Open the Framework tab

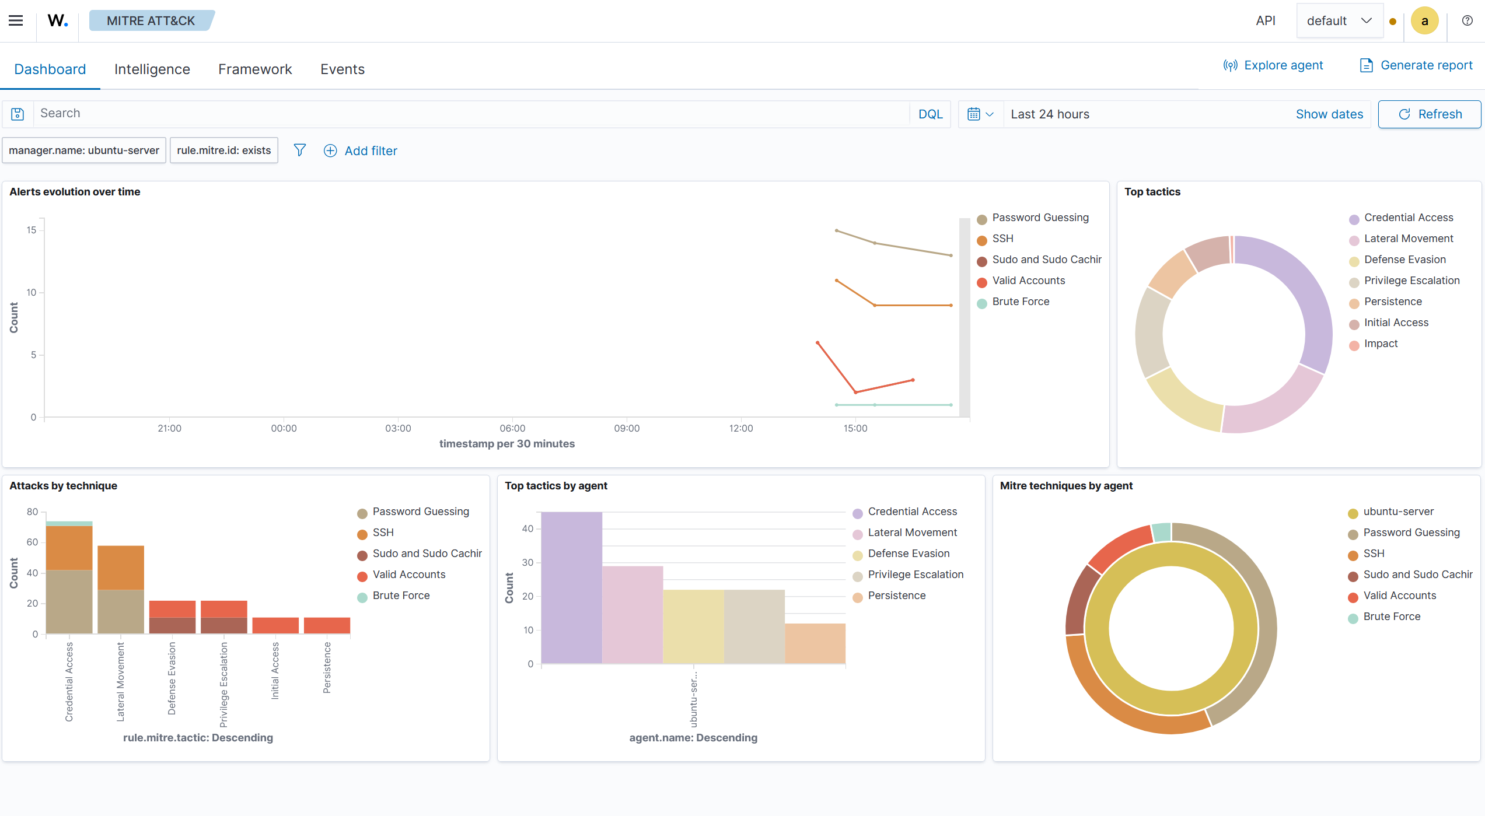(x=255, y=69)
